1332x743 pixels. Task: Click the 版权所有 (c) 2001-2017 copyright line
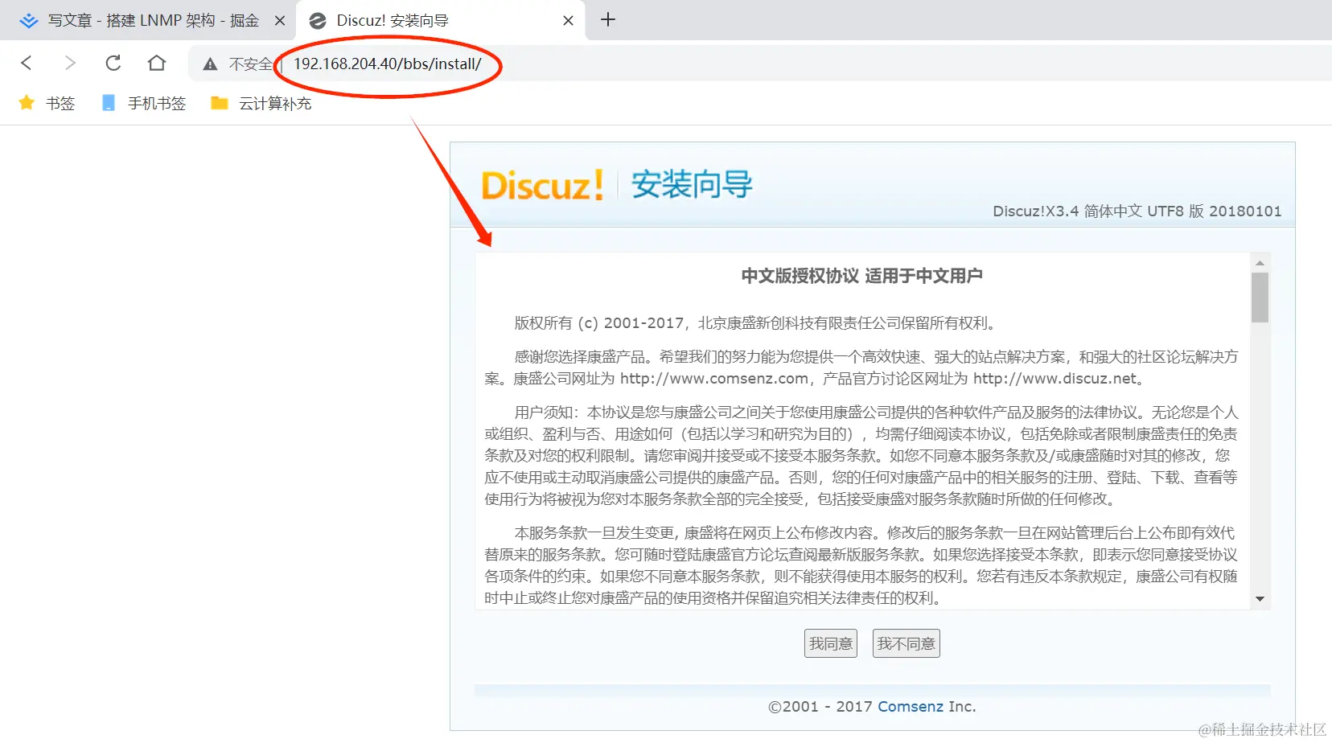click(x=757, y=323)
